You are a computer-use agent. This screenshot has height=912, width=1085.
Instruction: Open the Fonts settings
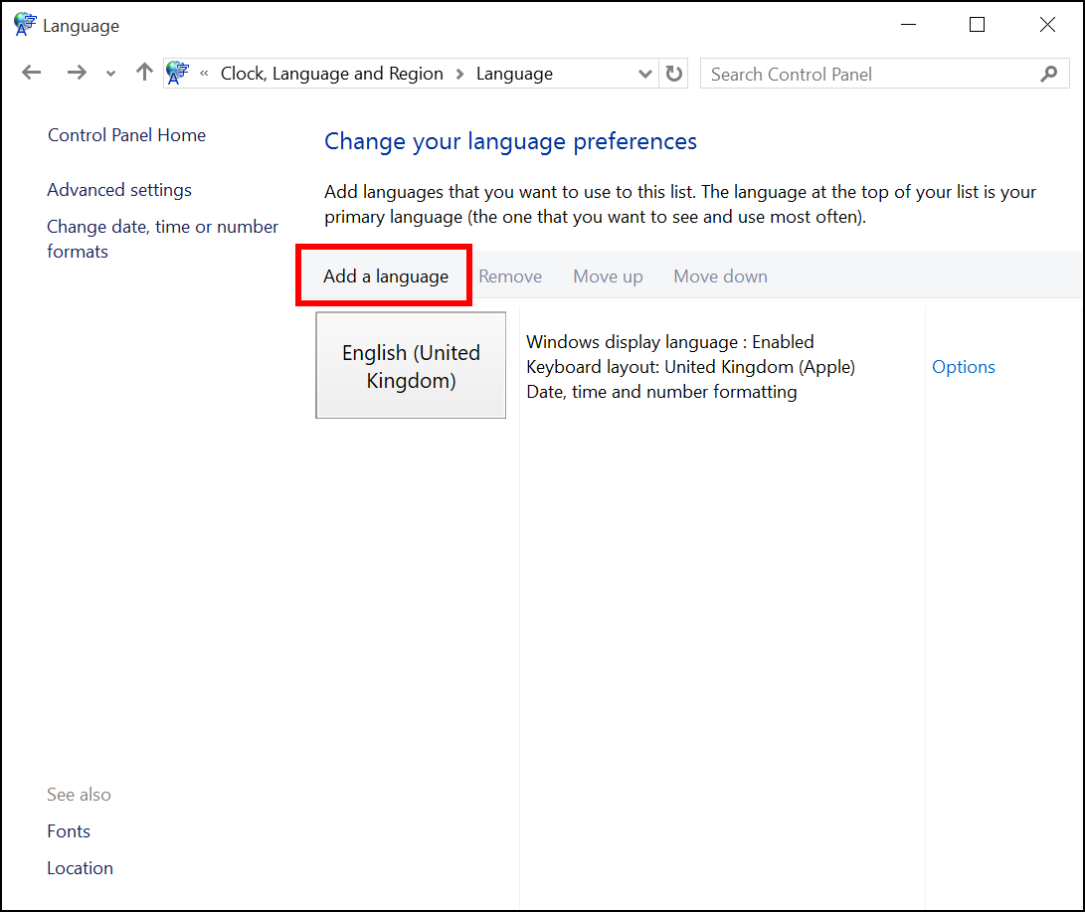pos(68,830)
